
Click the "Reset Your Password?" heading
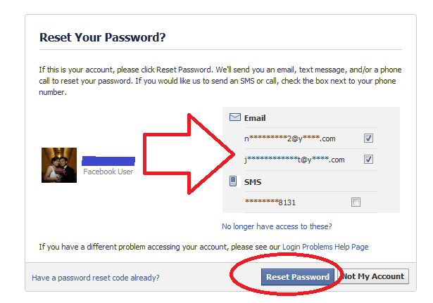(x=102, y=37)
